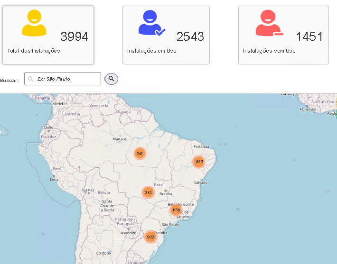The width and height of the screenshot is (337, 264).
Task: Open the Total das Instalações card
Action: click(48, 35)
